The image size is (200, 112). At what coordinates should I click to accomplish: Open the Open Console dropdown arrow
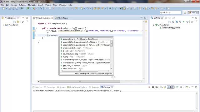point(190,87)
